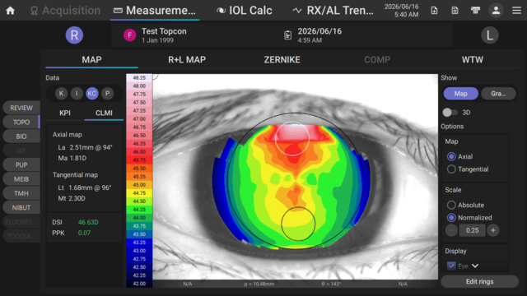
Task: Click the PPK value 0.07
Action: 84,233
